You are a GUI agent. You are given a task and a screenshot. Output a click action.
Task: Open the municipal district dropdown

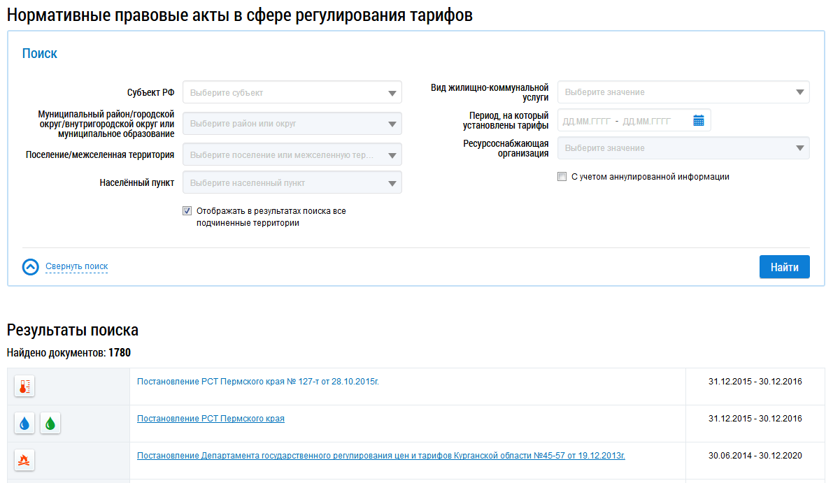click(x=292, y=124)
